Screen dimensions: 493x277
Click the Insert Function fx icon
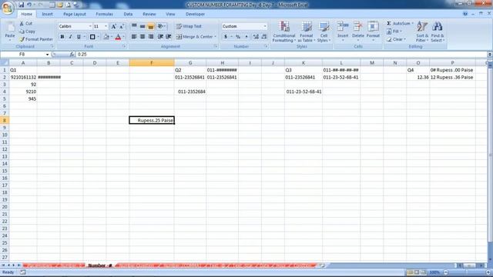click(72, 55)
